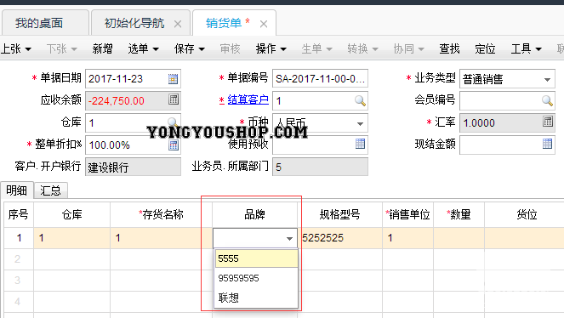Click the 业务员.所属部门 field
The image size is (564, 318).
320,168
